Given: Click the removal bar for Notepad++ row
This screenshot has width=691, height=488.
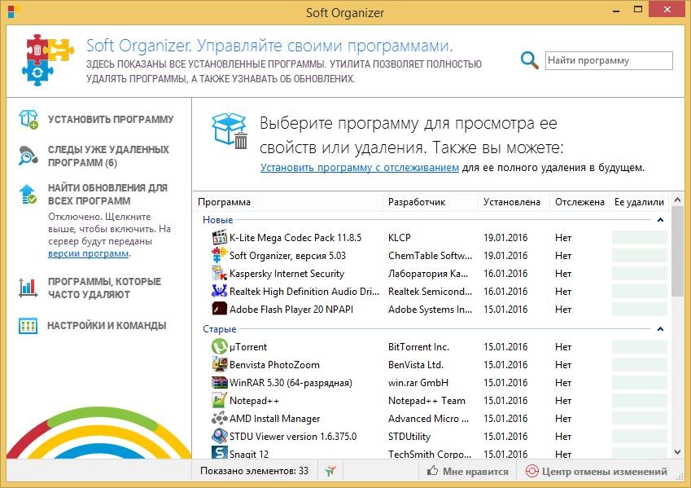Looking at the screenshot, I should pyautogui.click(x=640, y=401).
